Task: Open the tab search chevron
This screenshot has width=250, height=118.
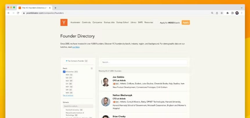Action: [x=242, y=8]
